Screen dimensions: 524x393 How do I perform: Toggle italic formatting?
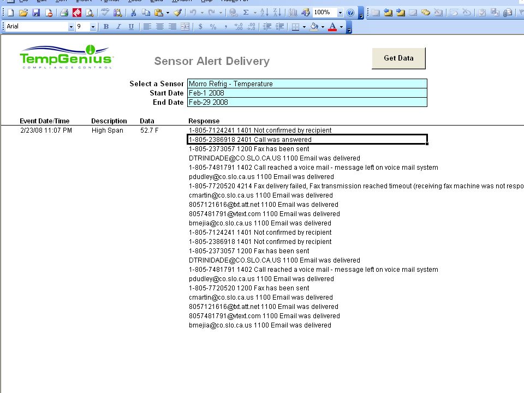click(118, 27)
